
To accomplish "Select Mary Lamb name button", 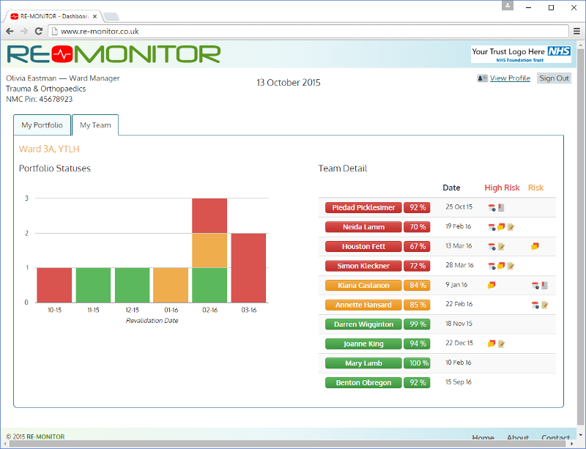I will pyautogui.click(x=363, y=363).
